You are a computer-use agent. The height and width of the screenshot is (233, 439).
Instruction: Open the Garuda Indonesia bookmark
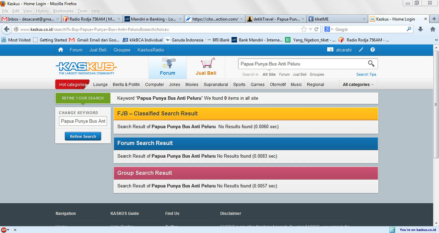pos(184,40)
